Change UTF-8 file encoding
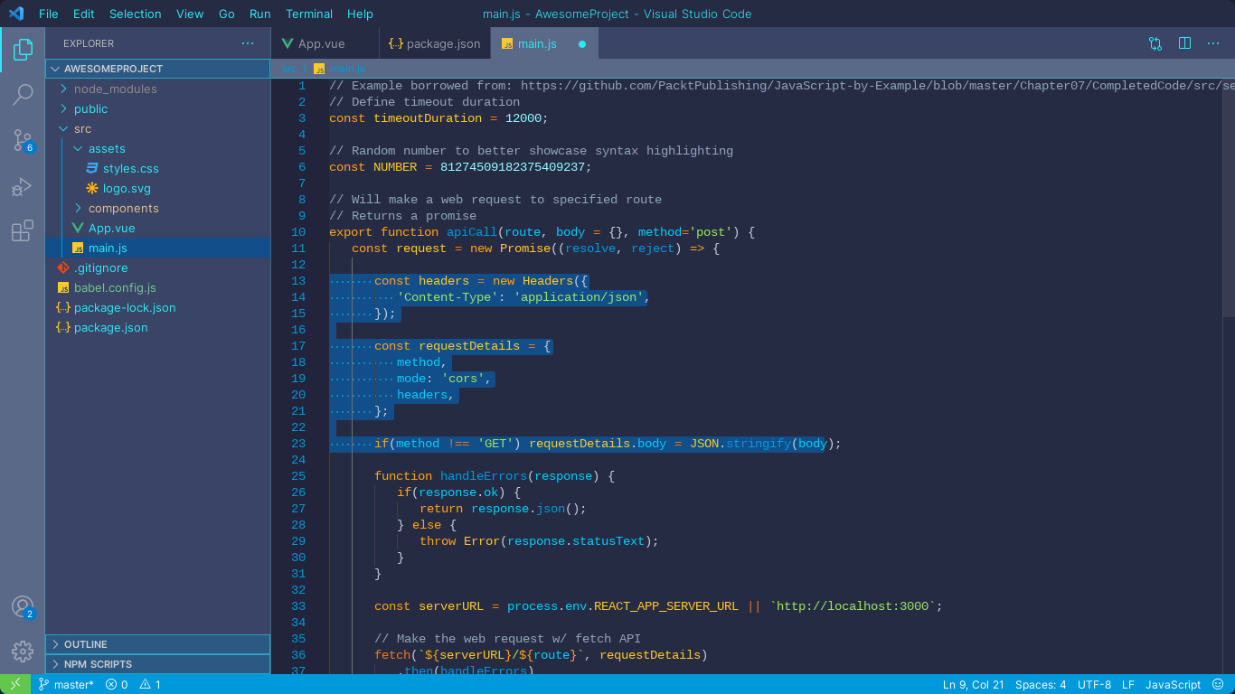The width and height of the screenshot is (1235, 694). click(1094, 684)
